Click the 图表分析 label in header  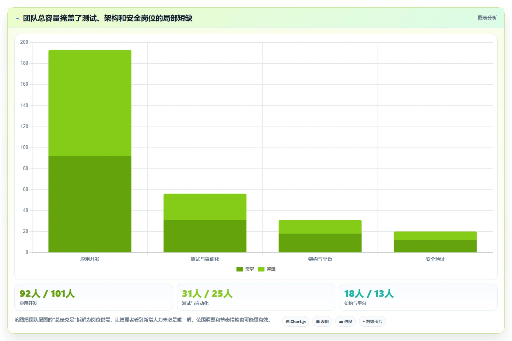tap(487, 18)
